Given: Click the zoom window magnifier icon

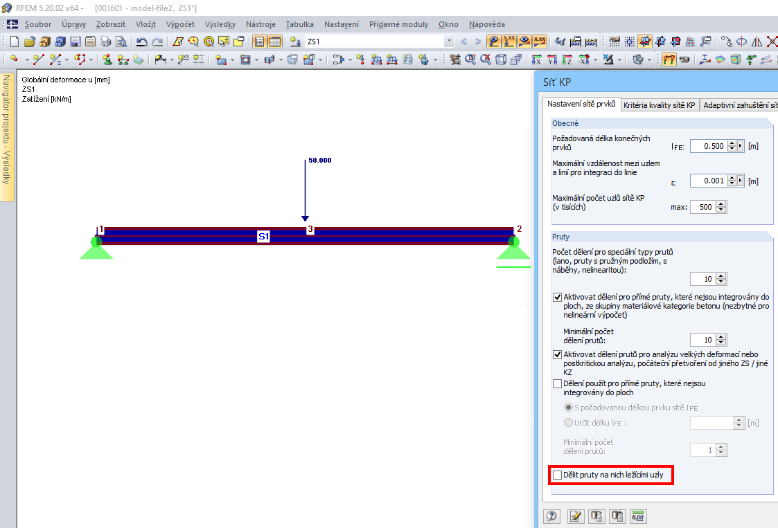Looking at the screenshot, I should click(x=470, y=60).
